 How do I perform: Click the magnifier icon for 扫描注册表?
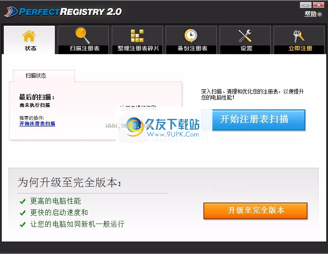tap(82, 36)
